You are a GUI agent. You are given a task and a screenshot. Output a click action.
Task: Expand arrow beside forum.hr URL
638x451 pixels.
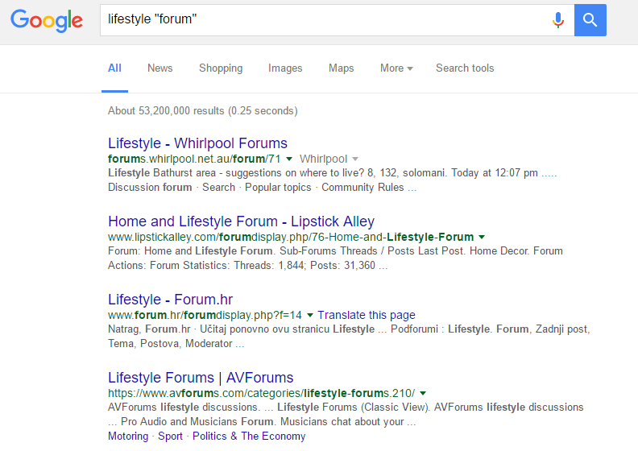click(309, 315)
